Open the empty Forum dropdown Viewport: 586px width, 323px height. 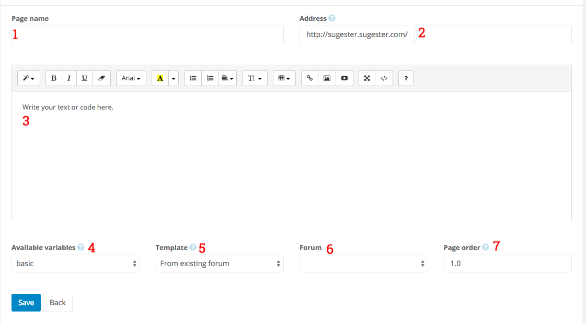pyautogui.click(x=363, y=264)
